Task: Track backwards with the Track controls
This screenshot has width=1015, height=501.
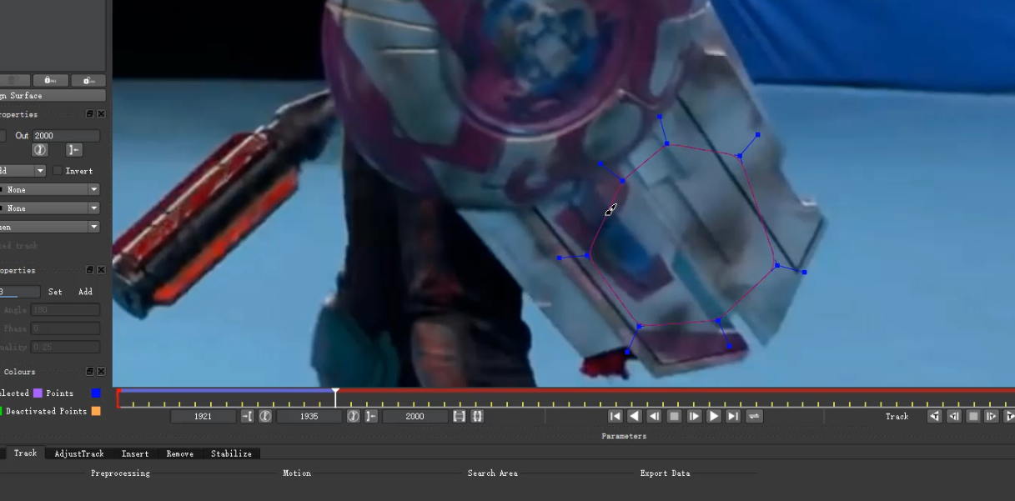Action: (935, 416)
